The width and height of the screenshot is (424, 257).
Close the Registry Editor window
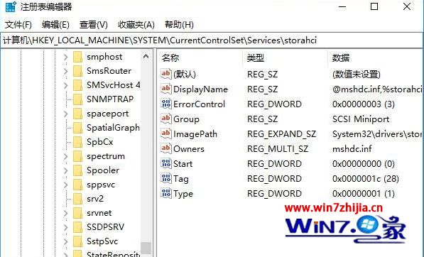(407, 7)
